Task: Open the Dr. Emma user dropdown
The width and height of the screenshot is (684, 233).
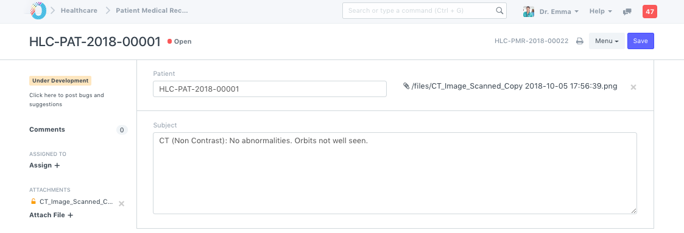Action: pos(551,12)
